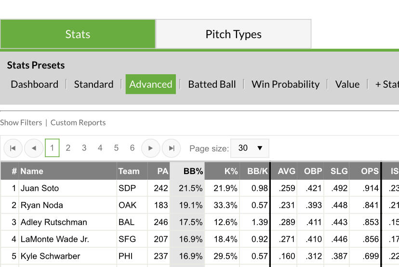
Task: Go to page 3 of results
Action: tap(84, 148)
